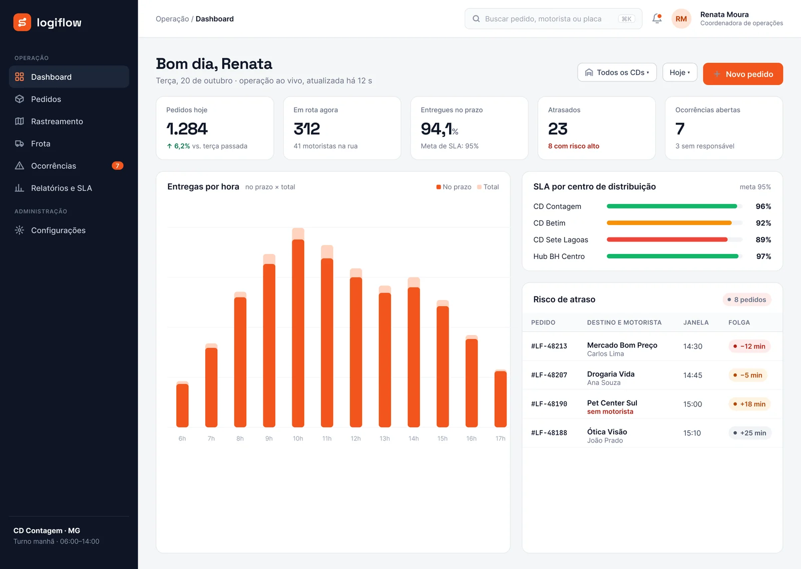This screenshot has width=801, height=569.
Task: Click the plus icon on Novo pedido
Action: click(x=717, y=74)
